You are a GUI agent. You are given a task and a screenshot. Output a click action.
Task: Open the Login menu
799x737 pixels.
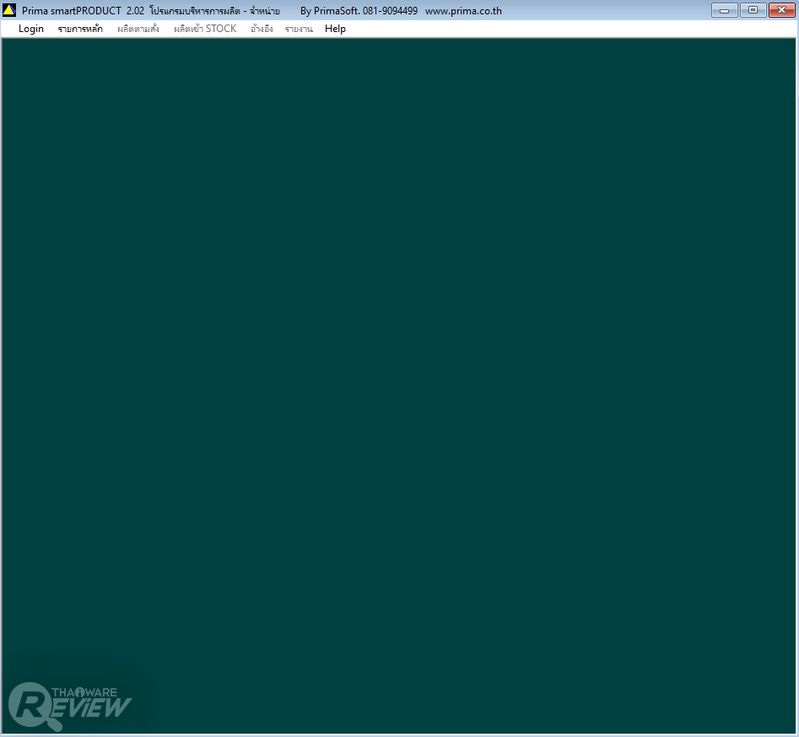(31, 29)
